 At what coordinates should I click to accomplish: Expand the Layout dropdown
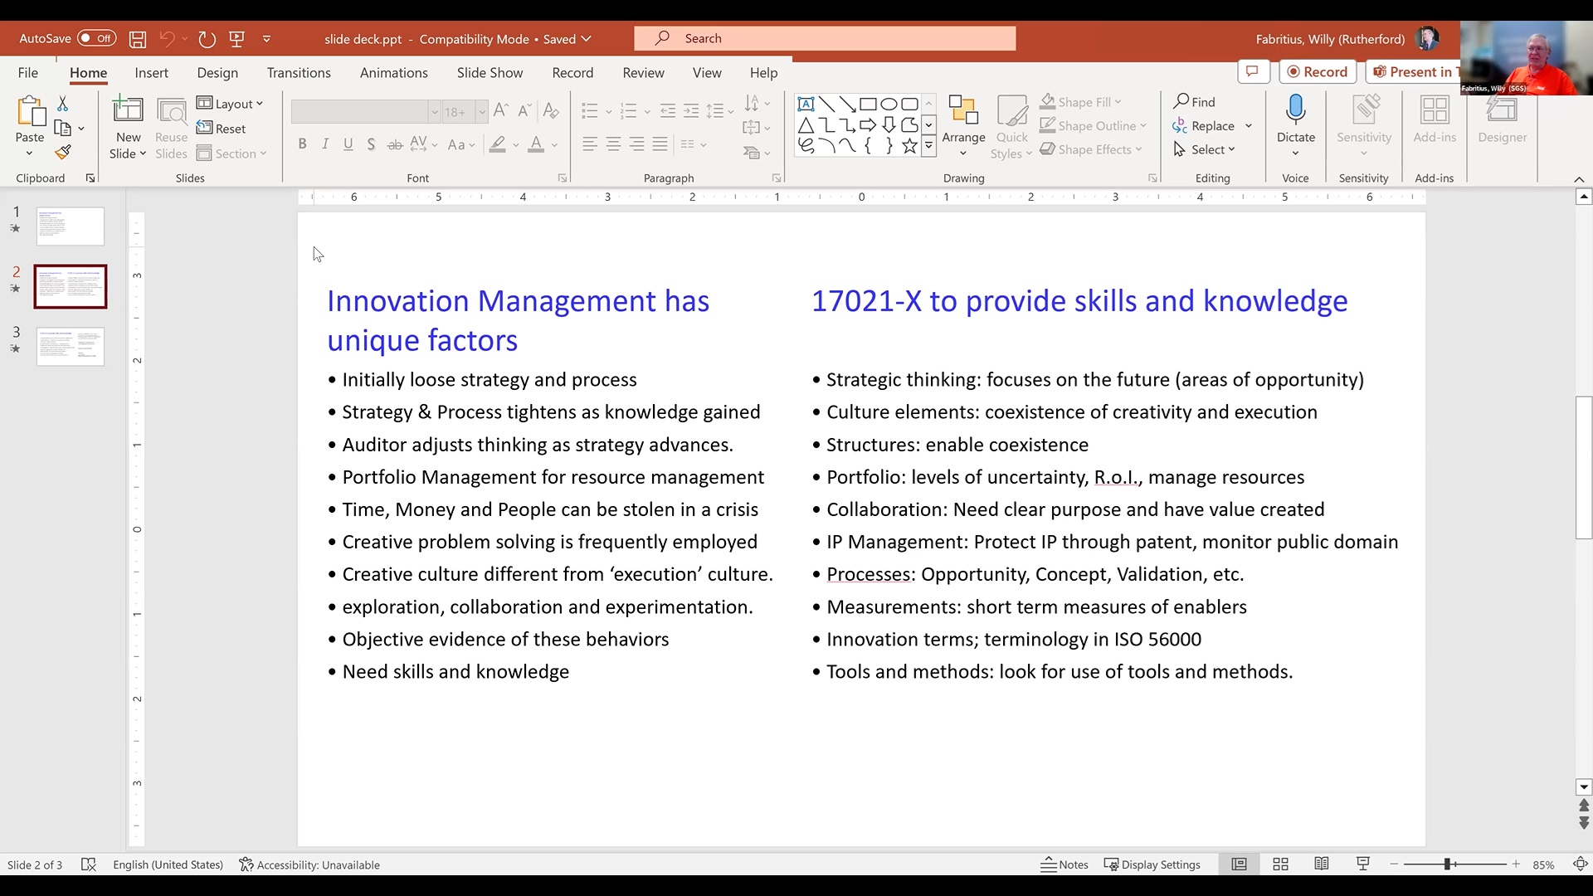coord(230,104)
